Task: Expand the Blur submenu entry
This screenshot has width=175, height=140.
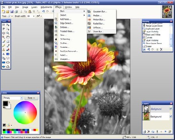Action: [70, 11]
